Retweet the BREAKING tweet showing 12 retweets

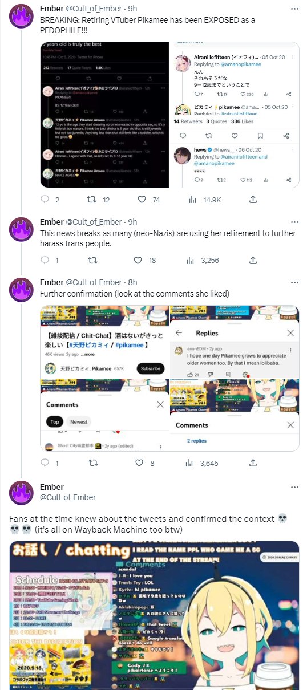pyautogui.click(x=91, y=200)
